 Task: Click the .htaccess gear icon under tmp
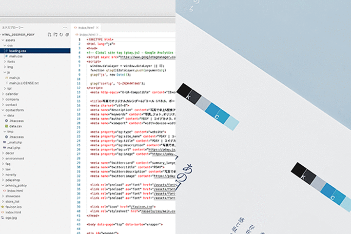(x=6, y=137)
